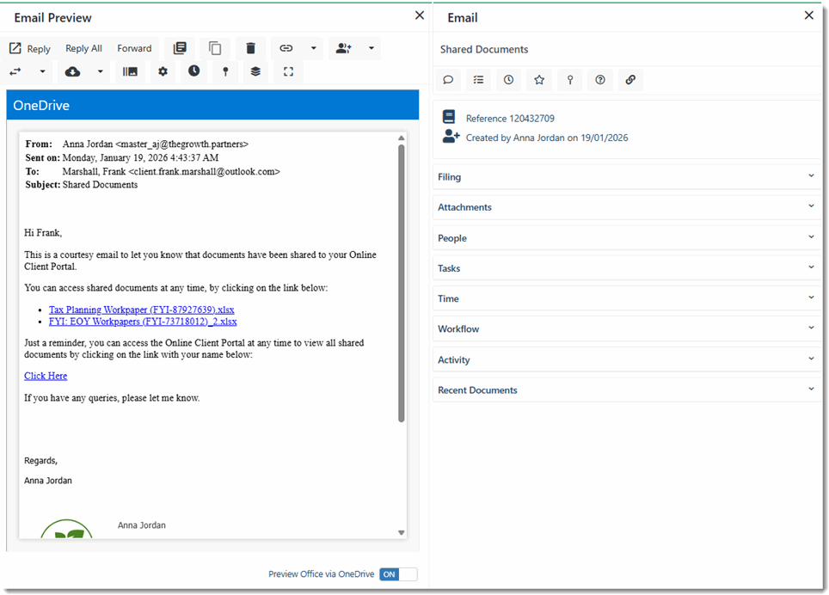This screenshot has width=829, height=595.
Task: Click the Shared Documents title
Action: click(484, 49)
